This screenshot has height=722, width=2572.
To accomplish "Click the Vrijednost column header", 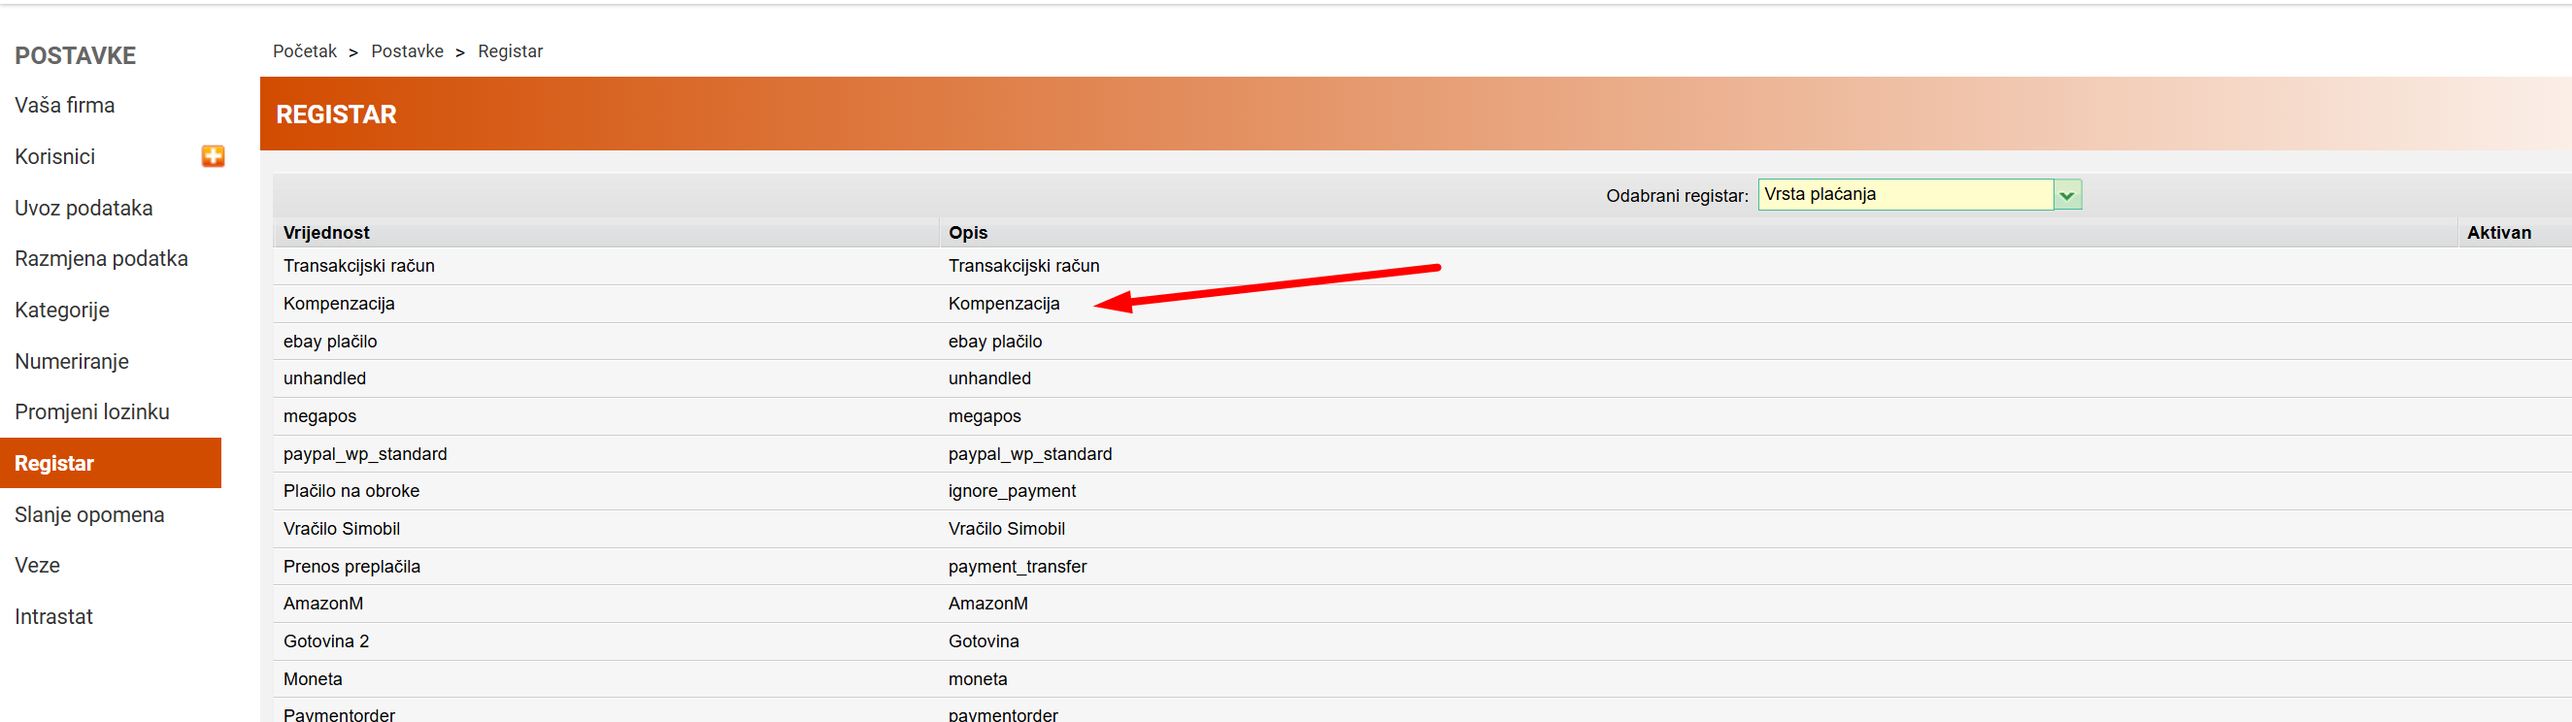I will click(x=326, y=233).
